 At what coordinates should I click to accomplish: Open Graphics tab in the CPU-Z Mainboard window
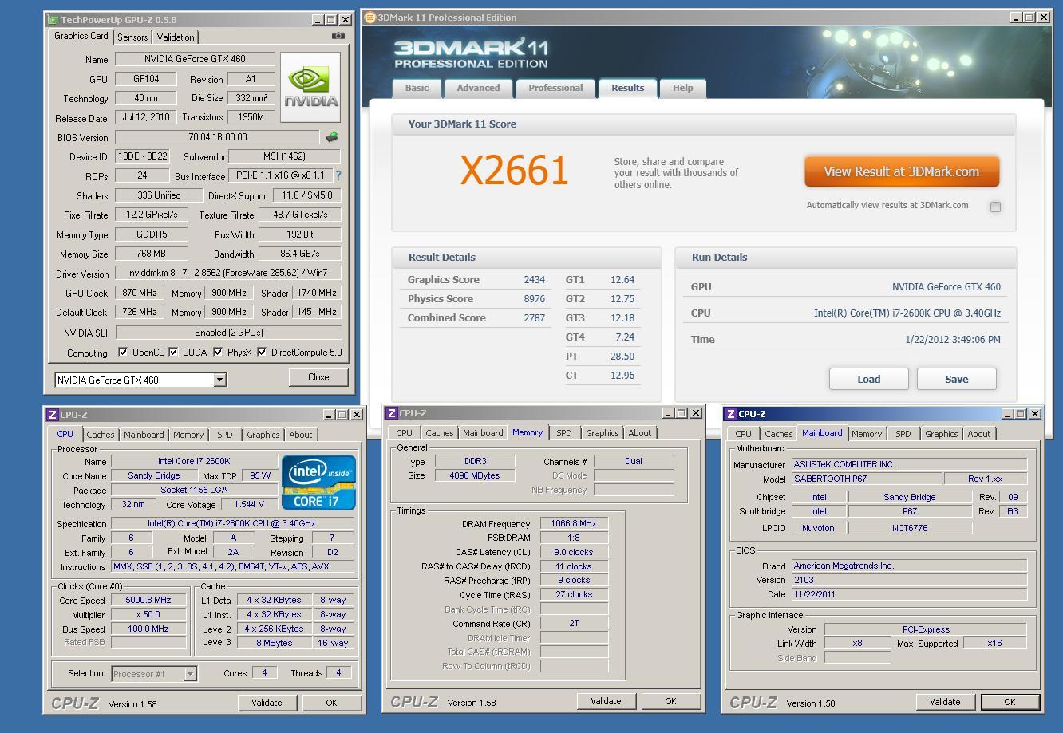941,434
